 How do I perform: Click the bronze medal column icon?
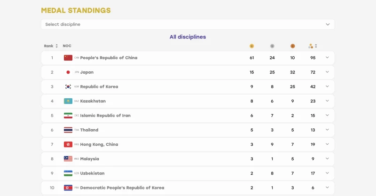292,46
